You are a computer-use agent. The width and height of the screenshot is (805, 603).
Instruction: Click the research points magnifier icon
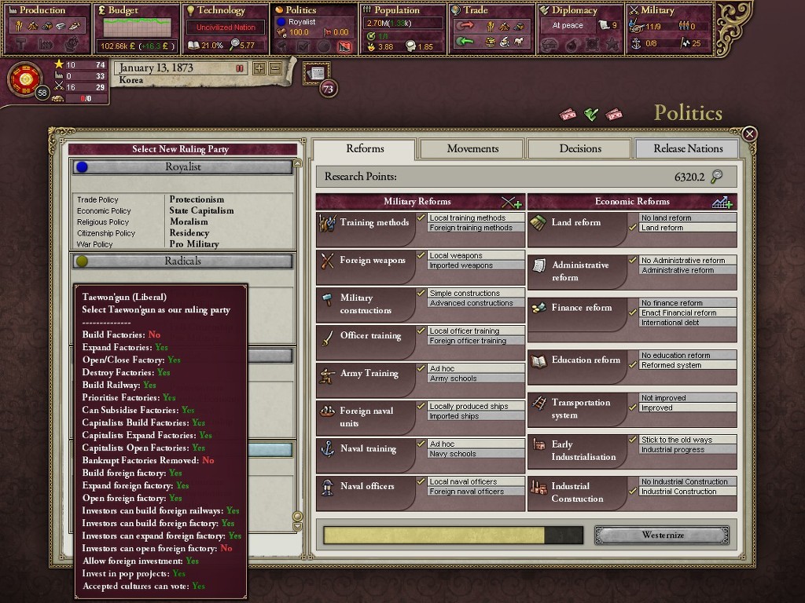tap(716, 177)
